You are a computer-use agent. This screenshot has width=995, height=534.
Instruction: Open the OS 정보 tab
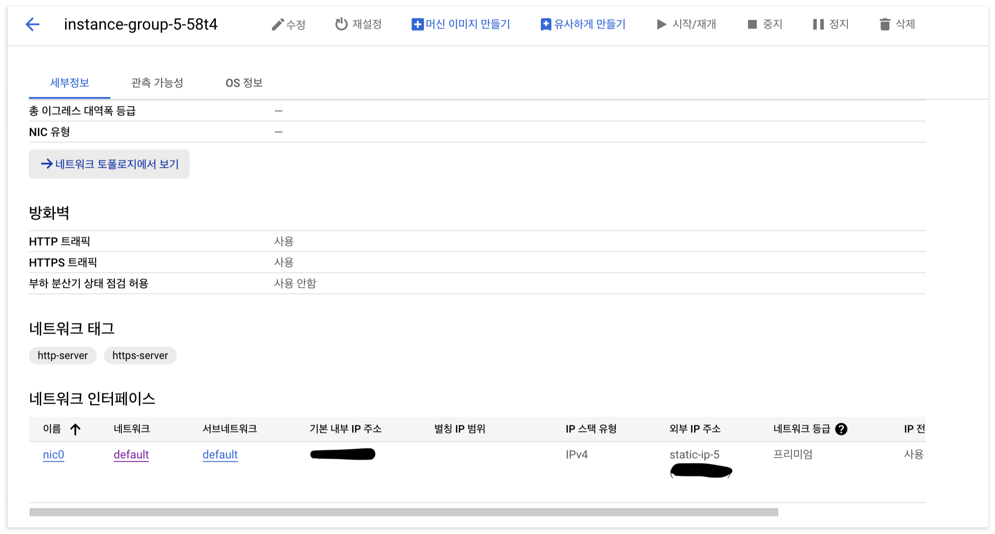(x=244, y=83)
